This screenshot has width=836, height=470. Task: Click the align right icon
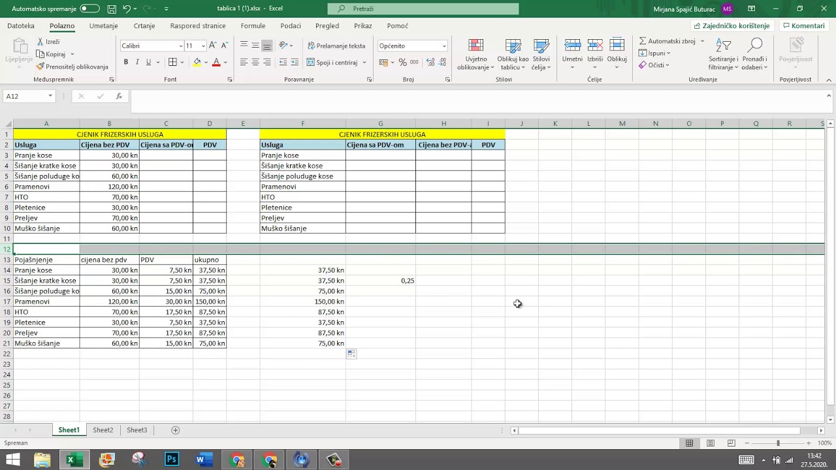pyautogui.click(x=267, y=62)
